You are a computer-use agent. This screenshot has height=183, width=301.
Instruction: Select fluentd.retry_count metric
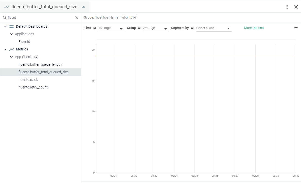click(33, 87)
